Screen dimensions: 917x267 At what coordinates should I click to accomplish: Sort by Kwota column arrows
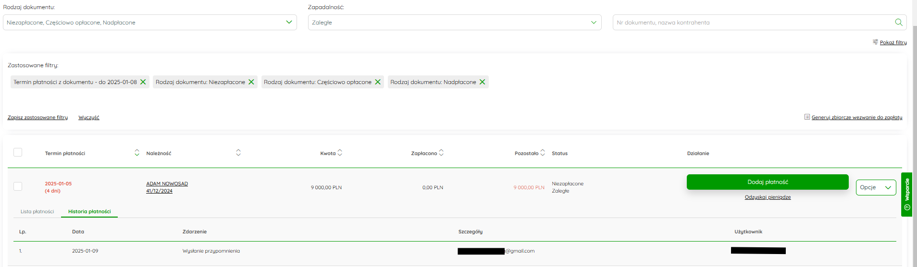[340, 153]
